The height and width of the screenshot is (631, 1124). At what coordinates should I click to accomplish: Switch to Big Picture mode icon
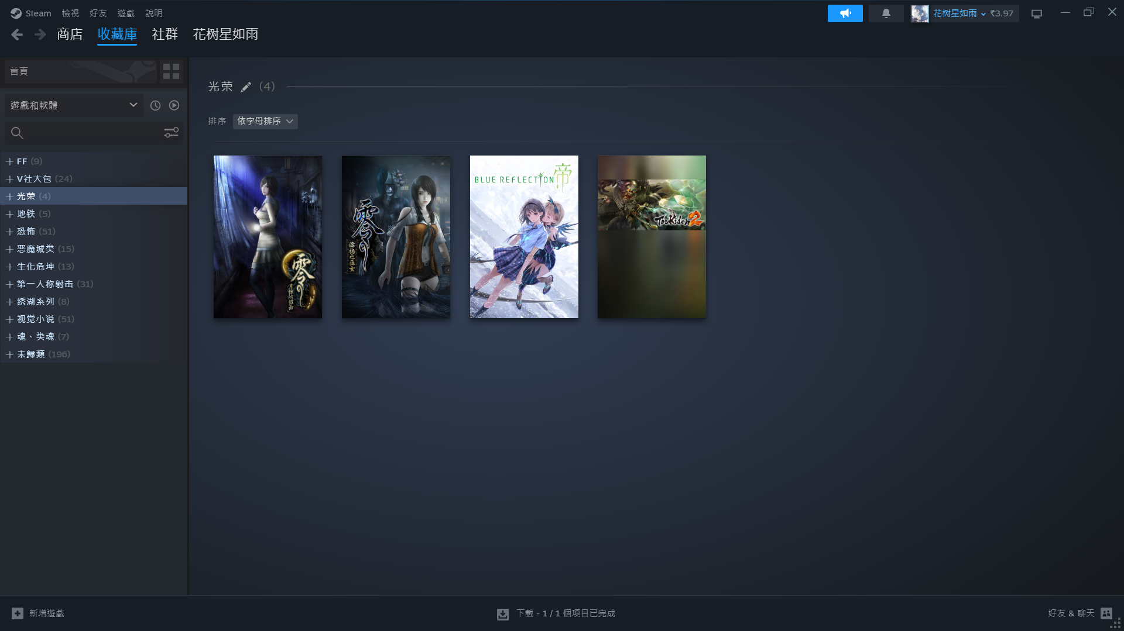tap(1037, 13)
